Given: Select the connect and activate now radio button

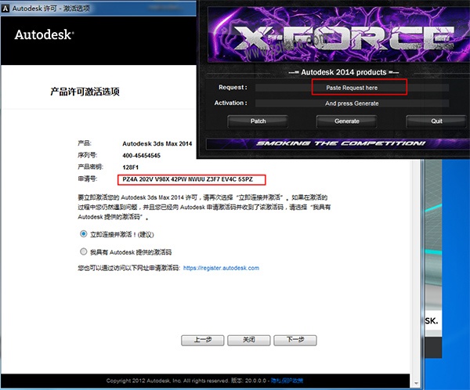Looking at the screenshot, I should (x=84, y=234).
